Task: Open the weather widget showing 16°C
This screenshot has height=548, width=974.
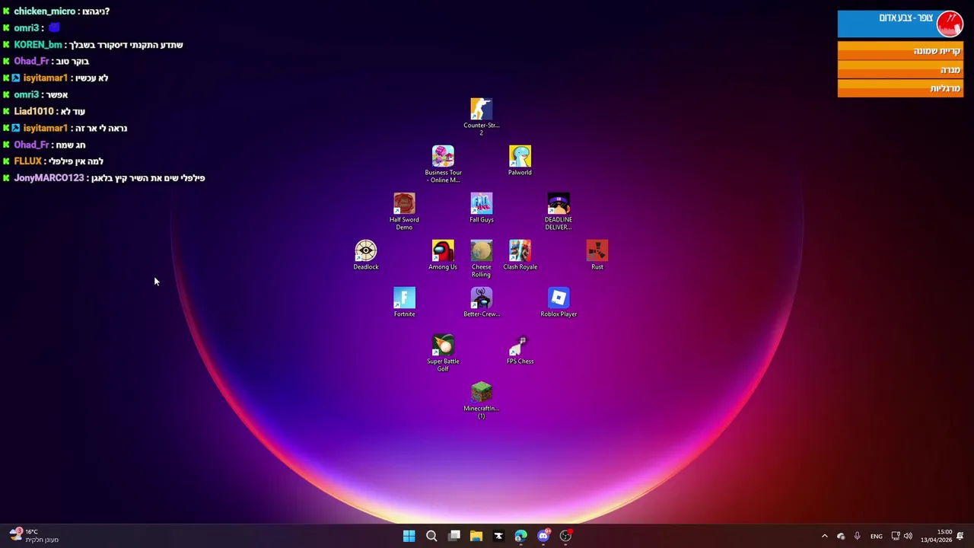Action: tap(33, 536)
